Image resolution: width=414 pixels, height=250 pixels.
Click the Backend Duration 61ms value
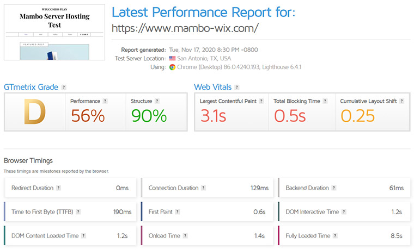[x=397, y=188]
